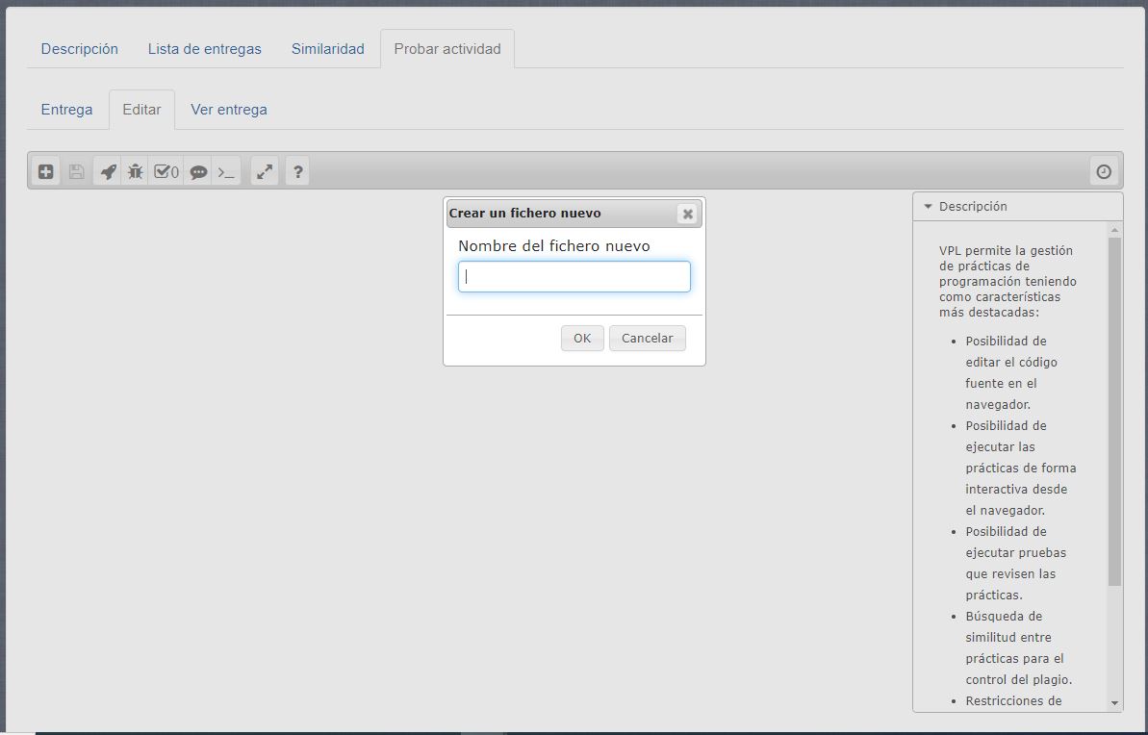Open the comments speech bubble icon
Viewport: 1148px width, 735px height.
pos(198,172)
